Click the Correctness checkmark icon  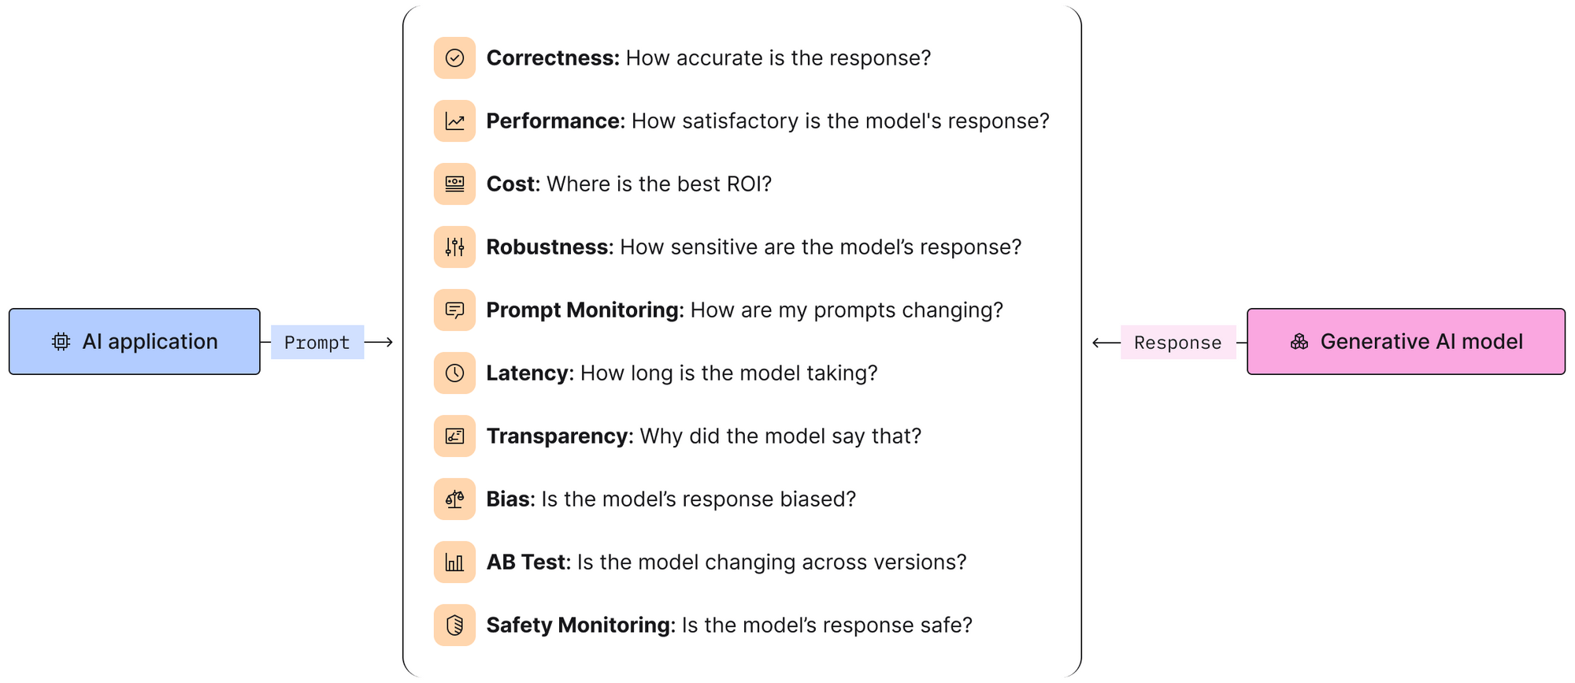(454, 58)
